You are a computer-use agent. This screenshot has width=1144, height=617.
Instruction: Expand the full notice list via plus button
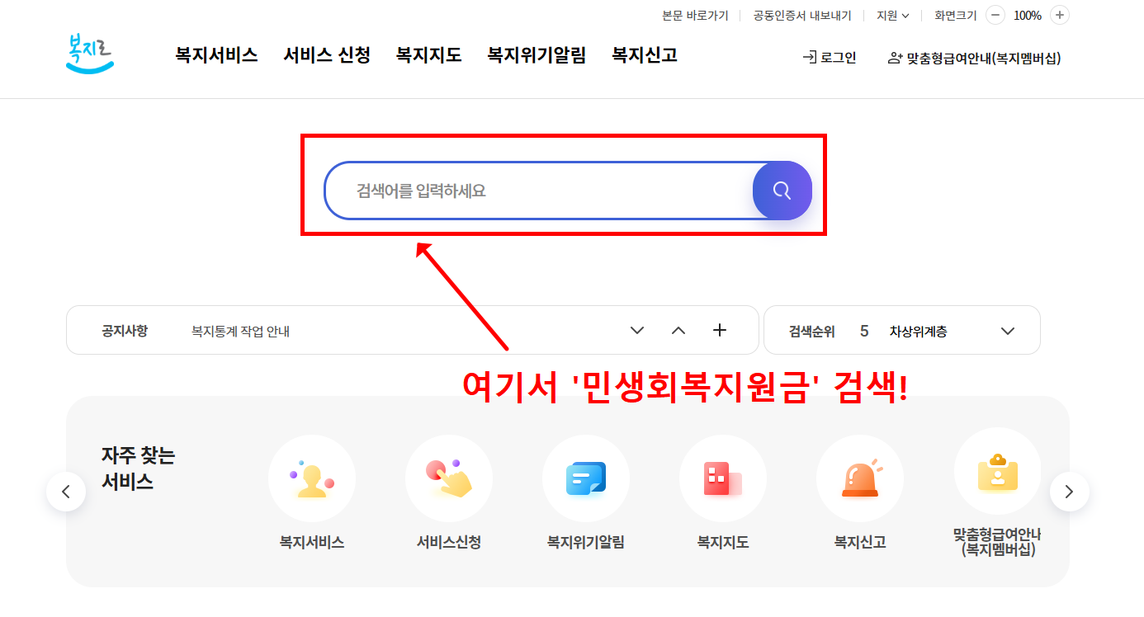click(719, 330)
